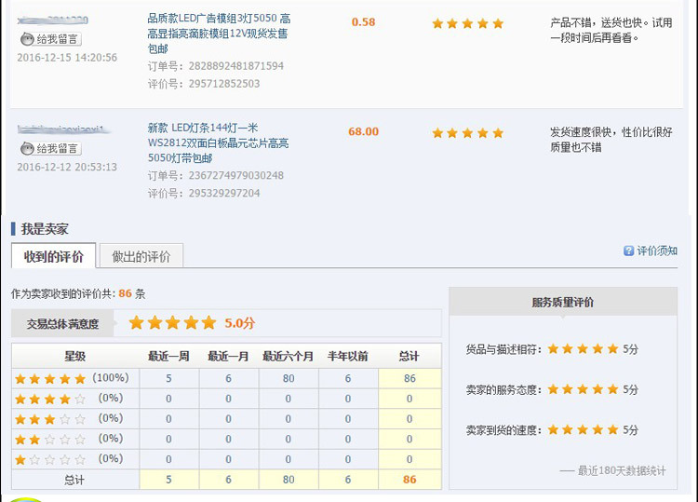The width and height of the screenshot is (698, 502).
Task: Click the one-star (0%) row stars
Action: [x=50, y=459]
